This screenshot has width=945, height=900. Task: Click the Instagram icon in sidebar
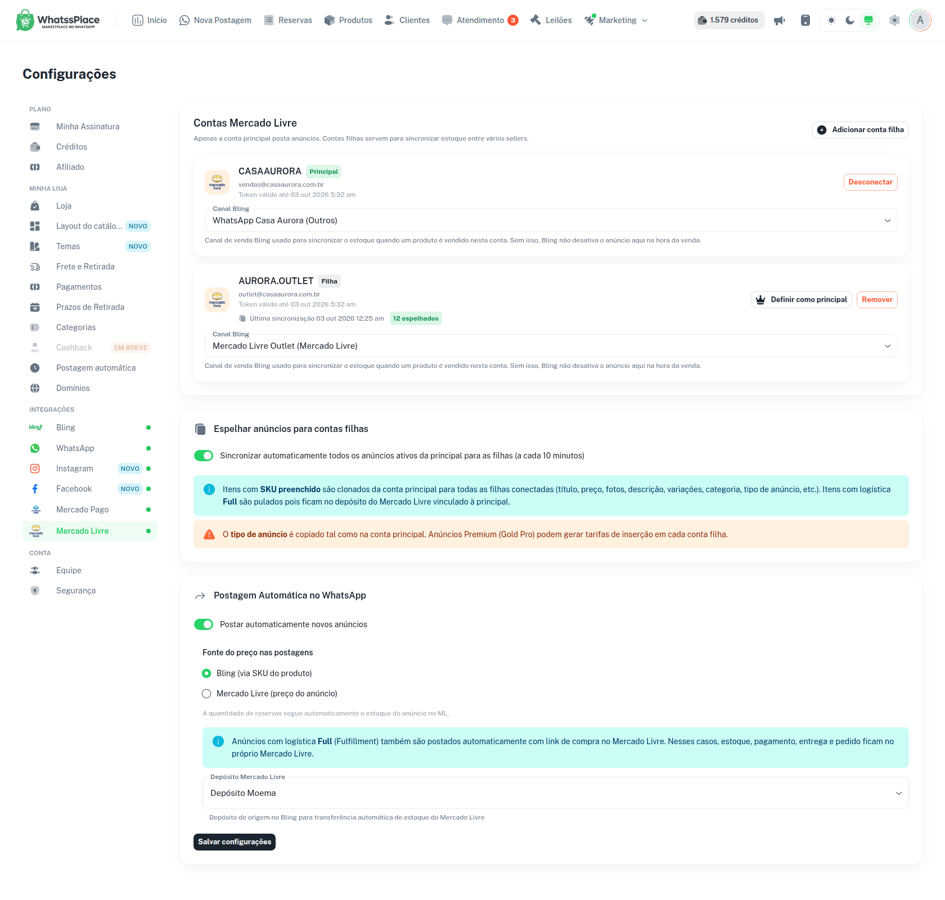pyautogui.click(x=35, y=469)
